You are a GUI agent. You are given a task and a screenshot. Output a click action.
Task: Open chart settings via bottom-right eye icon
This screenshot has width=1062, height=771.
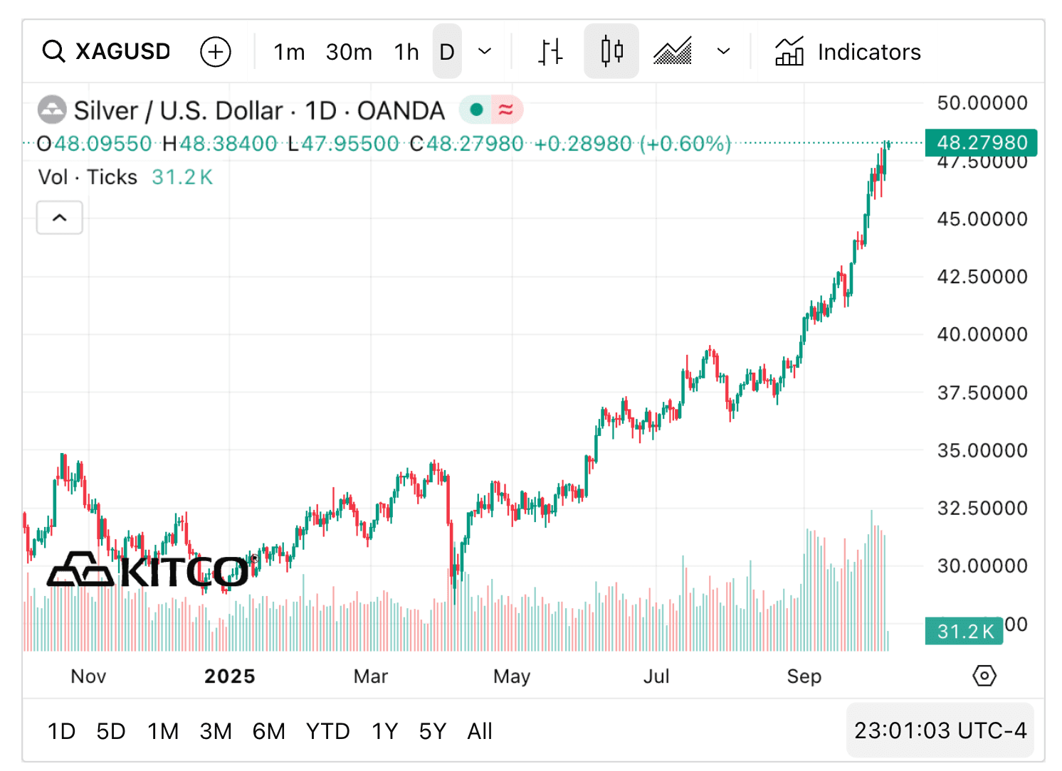point(984,676)
